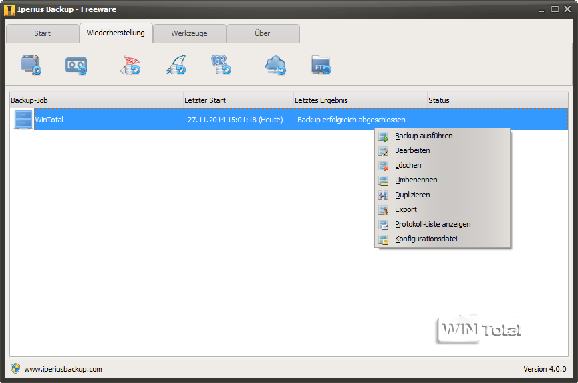Select Umbenennen in the context menu

(442, 180)
